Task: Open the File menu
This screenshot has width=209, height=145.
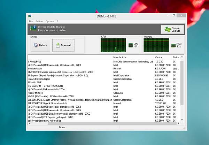Action: coord(31,21)
